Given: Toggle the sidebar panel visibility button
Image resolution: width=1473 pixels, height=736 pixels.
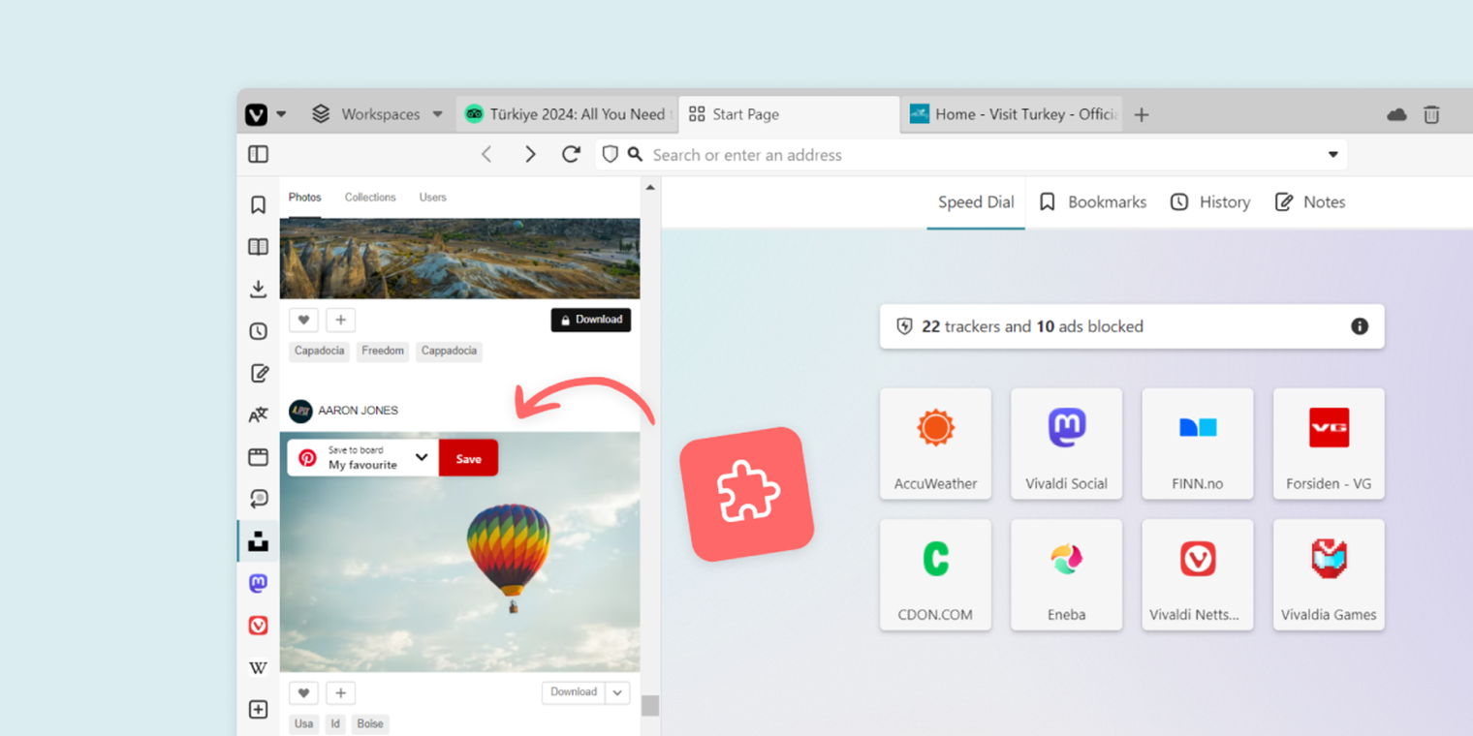Looking at the screenshot, I should point(258,154).
